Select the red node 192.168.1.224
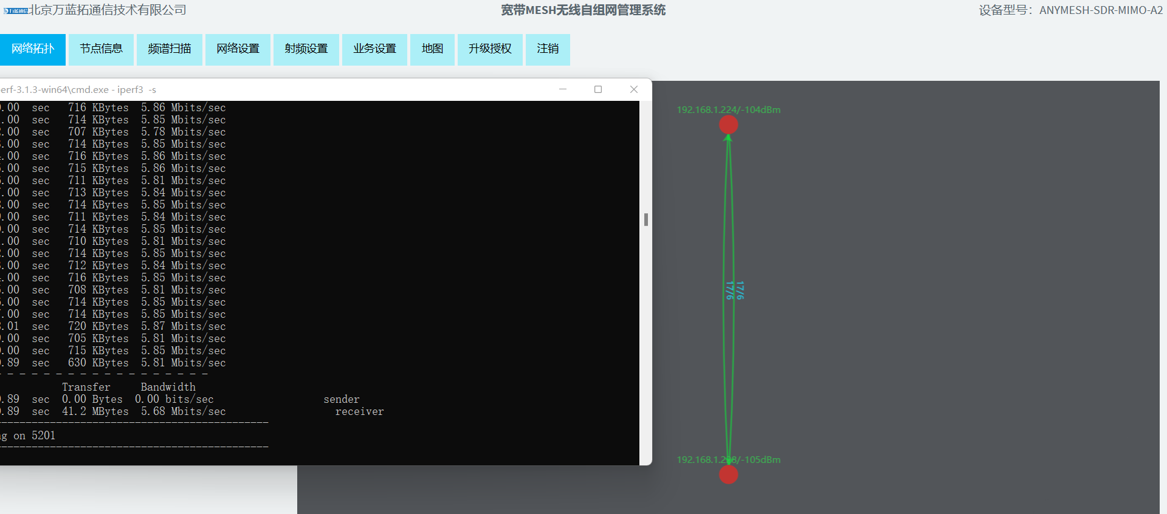 [728, 125]
